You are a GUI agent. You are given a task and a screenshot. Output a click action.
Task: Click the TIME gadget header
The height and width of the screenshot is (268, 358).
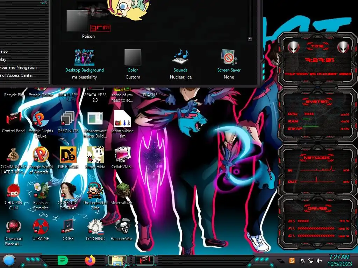(317, 46)
